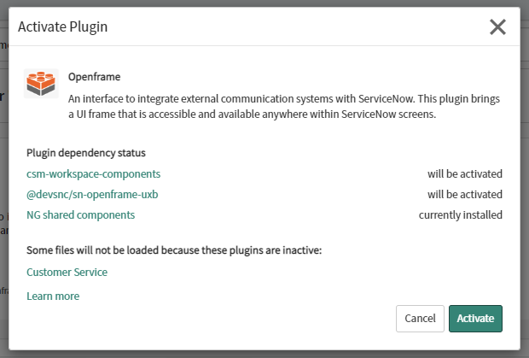Click csm-workspace-components 'will be activated' status
Viewport: 529px width, 358px height.
coord(464,173)
